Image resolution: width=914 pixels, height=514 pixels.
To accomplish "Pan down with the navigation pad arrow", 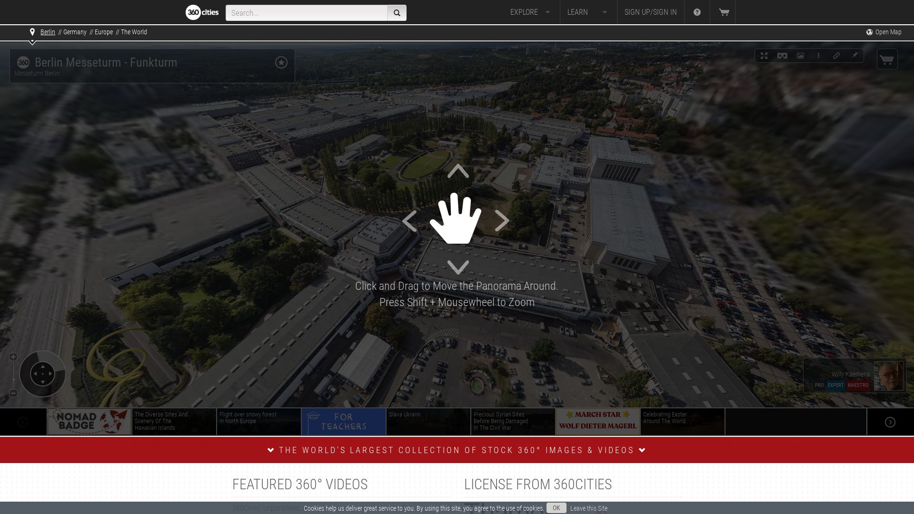I will click(42, 382).
